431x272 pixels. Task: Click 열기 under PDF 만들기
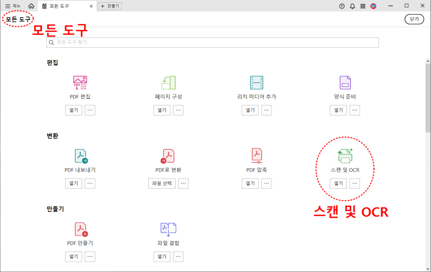click(x=74, y=256)
